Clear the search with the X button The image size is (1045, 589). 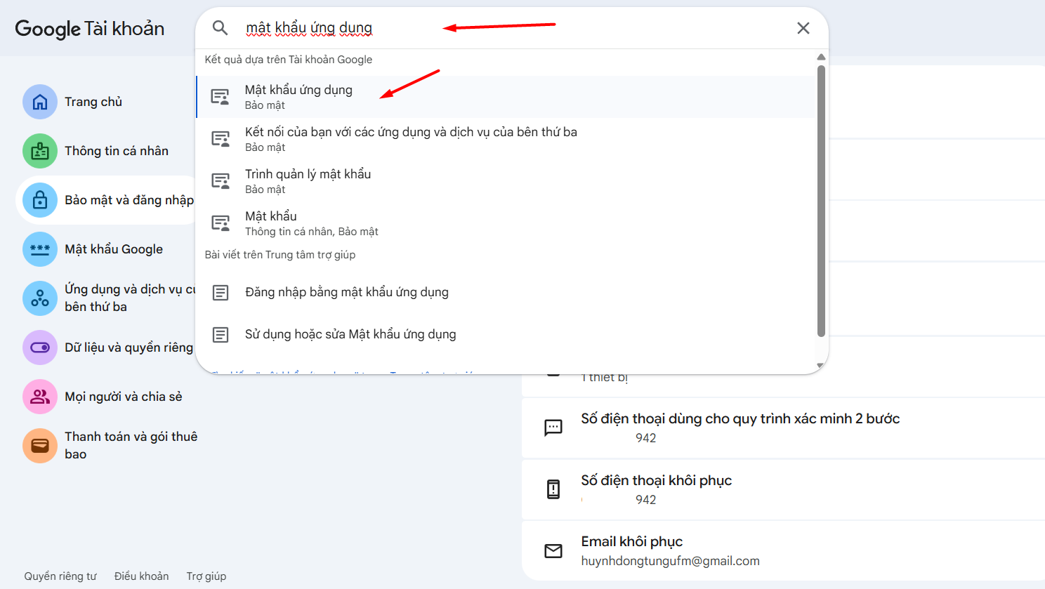[x=803, y=28]
